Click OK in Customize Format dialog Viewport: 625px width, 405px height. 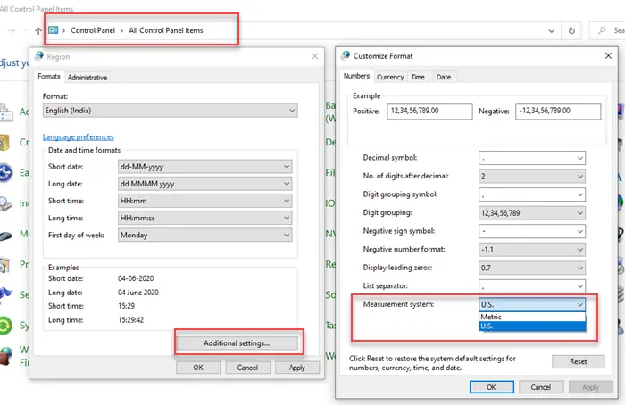(x=491, y=387)
